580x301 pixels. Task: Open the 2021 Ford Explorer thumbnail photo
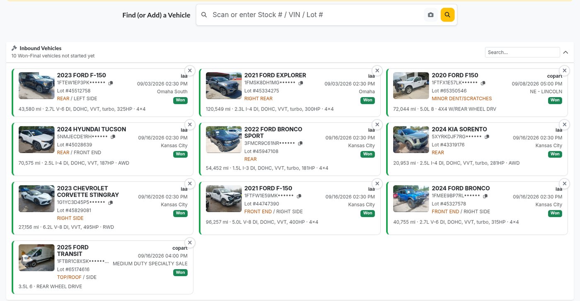click(x=224, y=86)
